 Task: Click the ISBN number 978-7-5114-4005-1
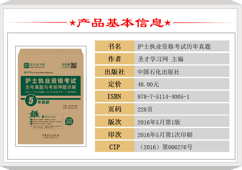(x=163, y=97)
